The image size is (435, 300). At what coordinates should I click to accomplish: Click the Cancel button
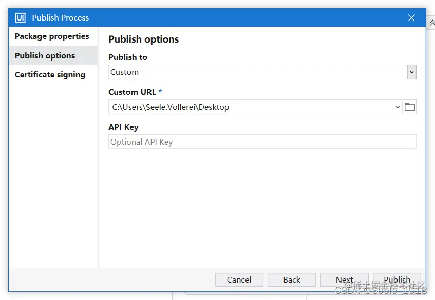pyautogui.click(x=239, y=280)
